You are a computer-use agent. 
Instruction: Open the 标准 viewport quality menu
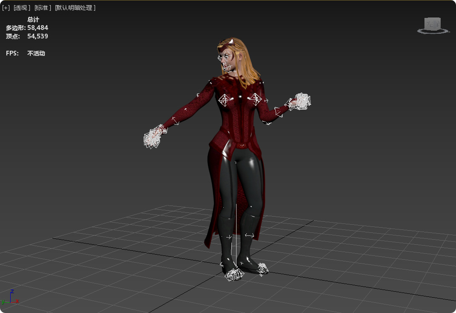coord(43,8)
